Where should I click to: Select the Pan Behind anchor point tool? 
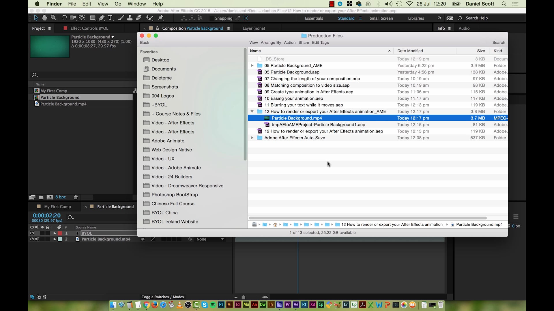82,18
